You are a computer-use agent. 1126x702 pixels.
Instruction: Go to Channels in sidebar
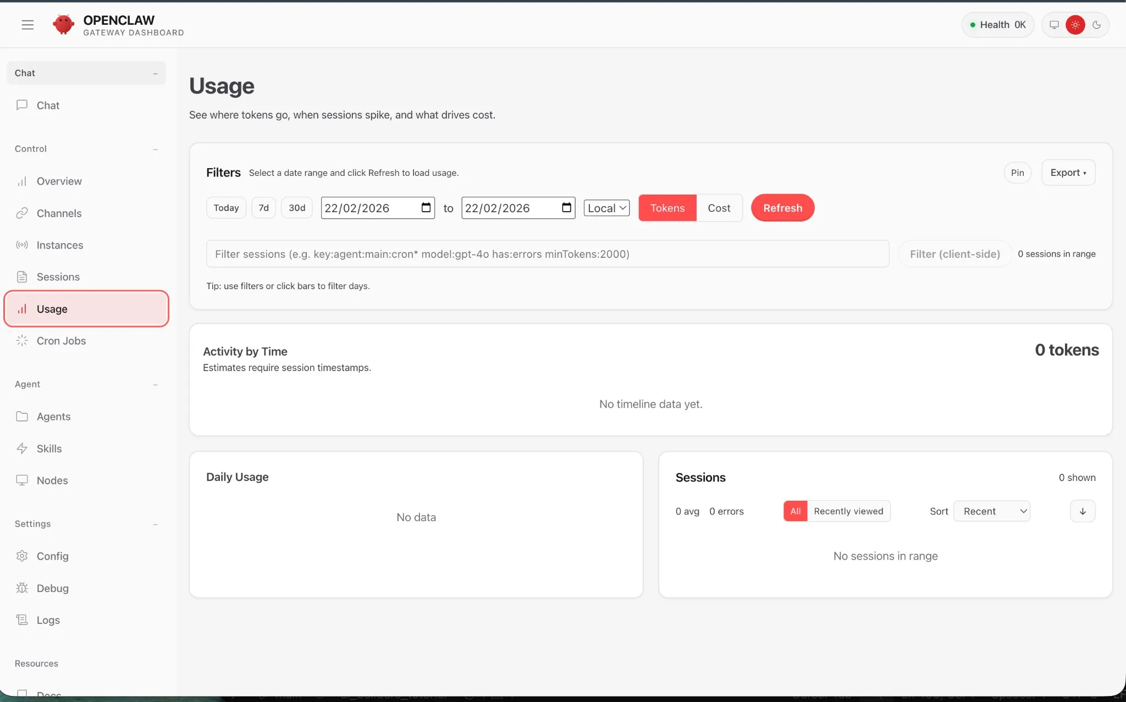(x=86, y=213)
